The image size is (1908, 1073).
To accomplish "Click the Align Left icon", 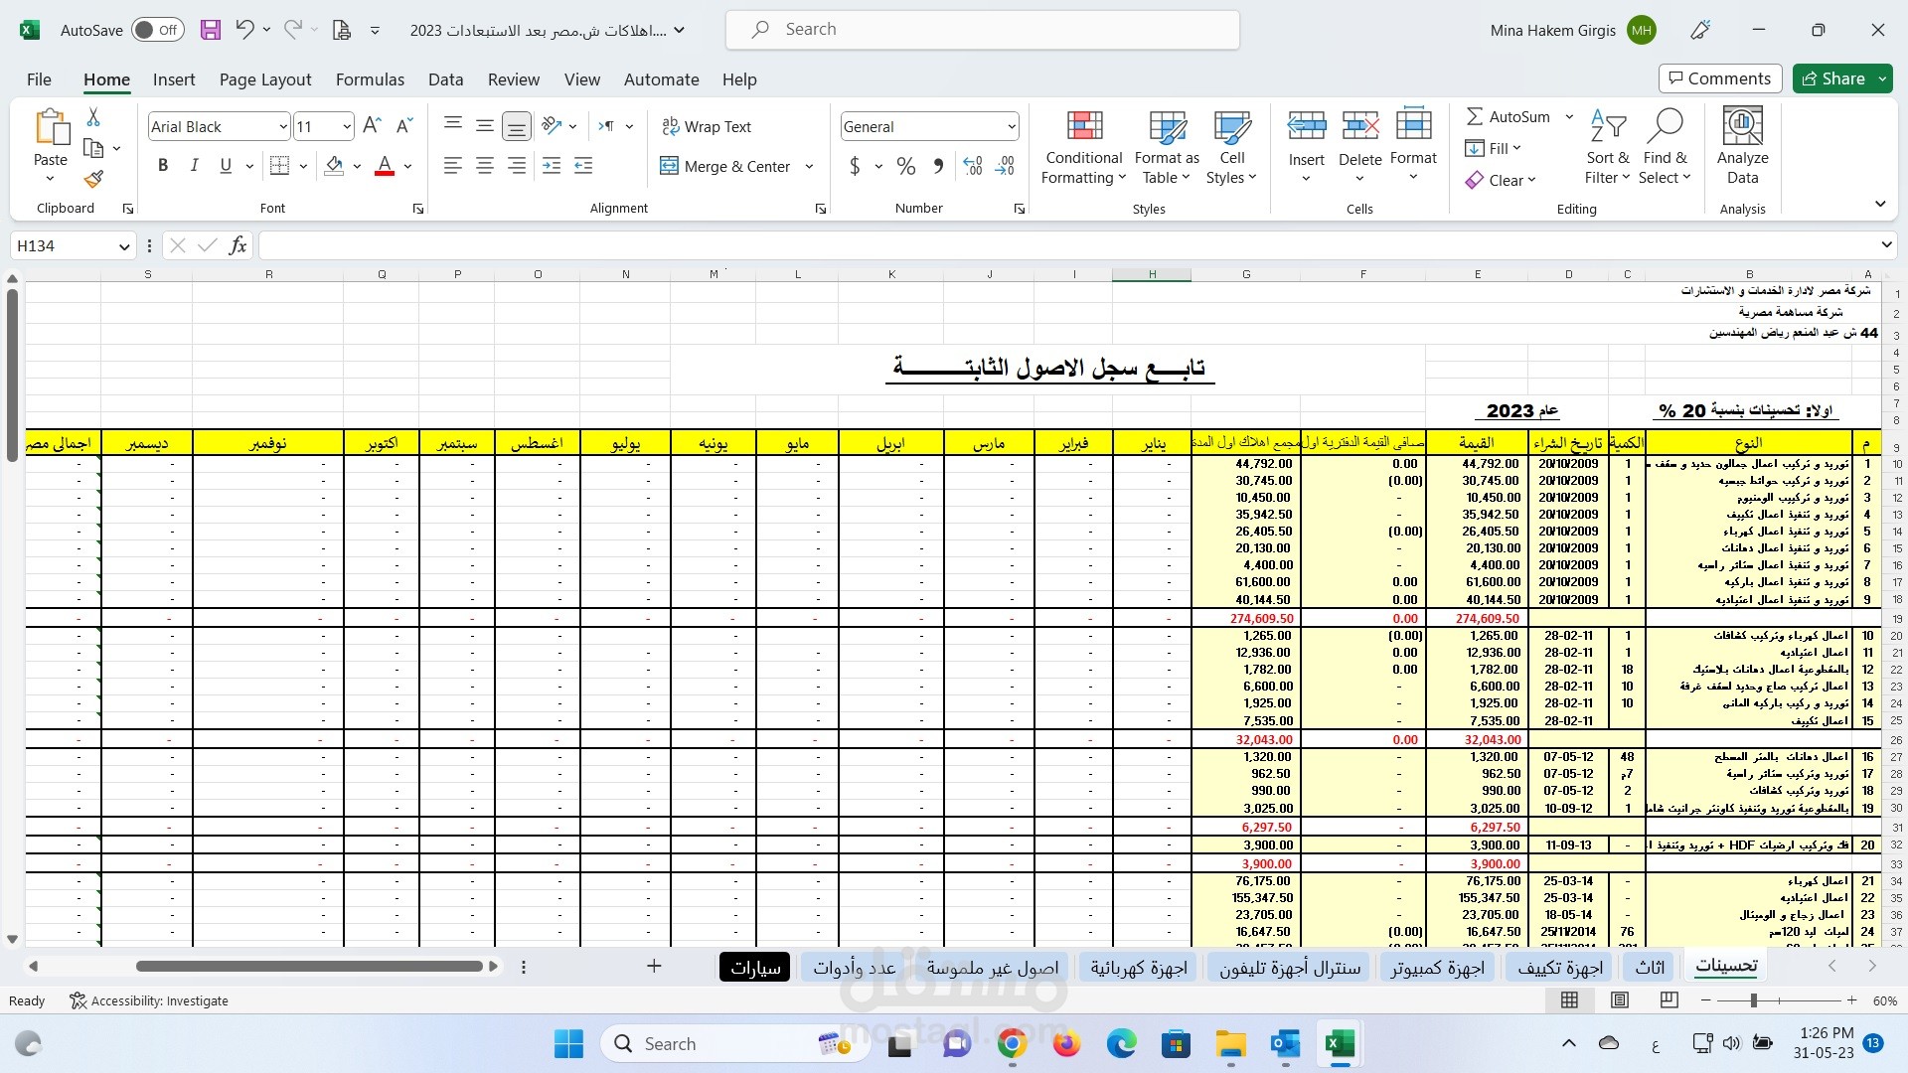I will (453, 166).
